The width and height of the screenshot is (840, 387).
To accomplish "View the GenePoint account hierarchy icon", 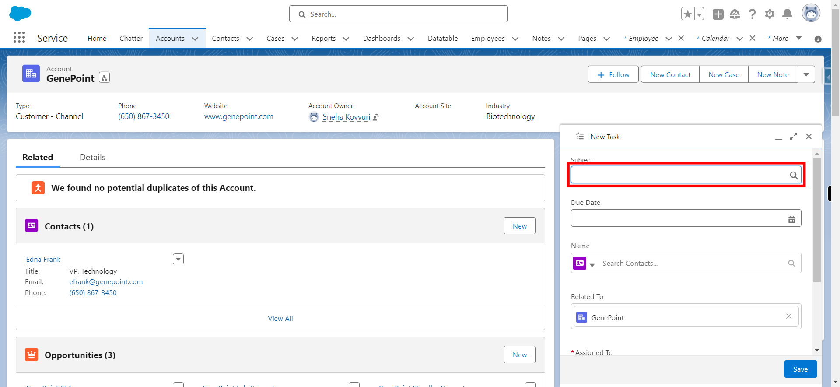I will point(104,77).
